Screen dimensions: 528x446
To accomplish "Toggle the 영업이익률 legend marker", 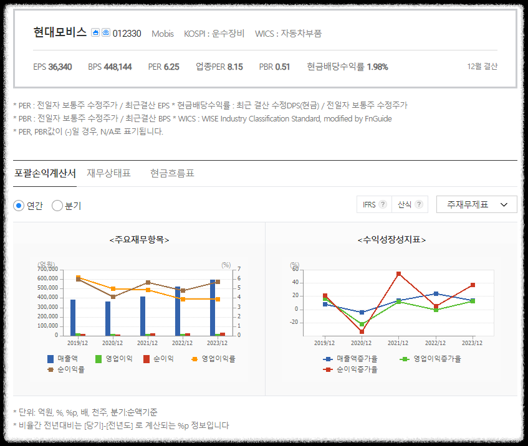I will pos(194,359).
